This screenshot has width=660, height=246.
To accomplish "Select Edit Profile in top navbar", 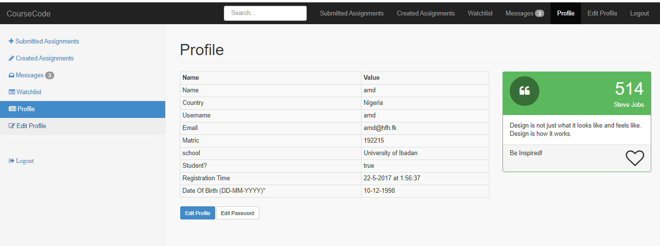I will coord(602,14).
